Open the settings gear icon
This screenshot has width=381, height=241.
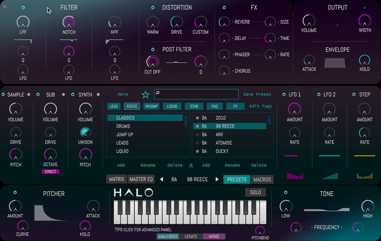tap(5, 7)
